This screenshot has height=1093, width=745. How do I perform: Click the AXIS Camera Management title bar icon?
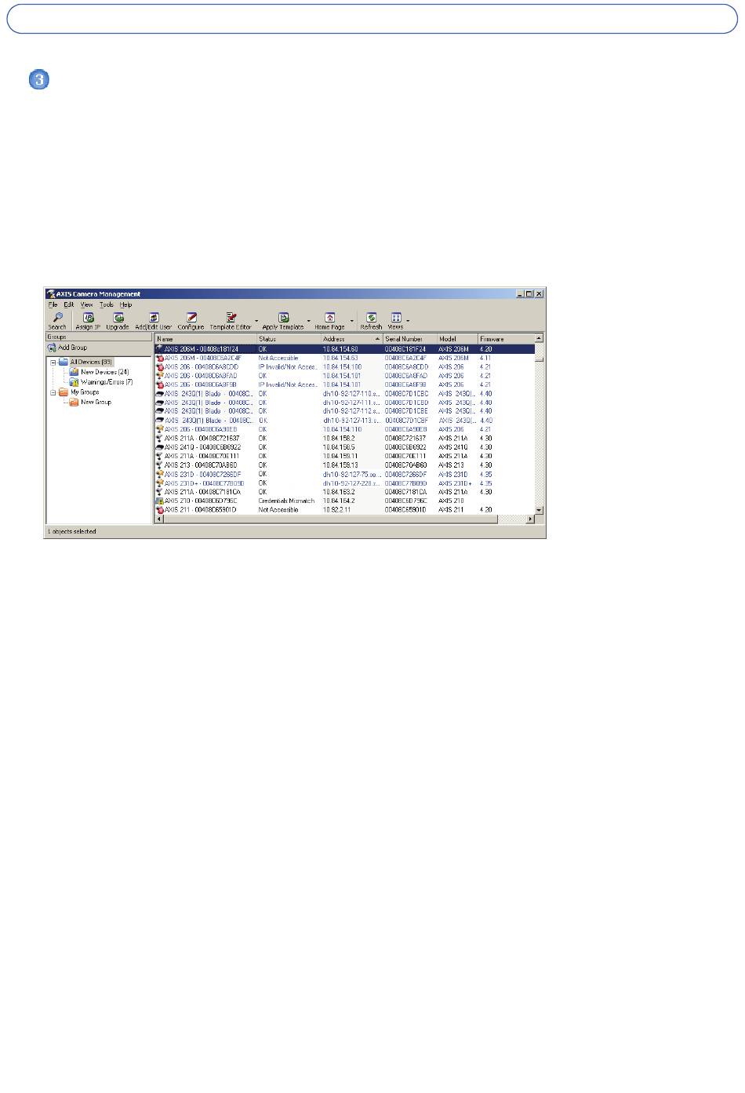51,294
